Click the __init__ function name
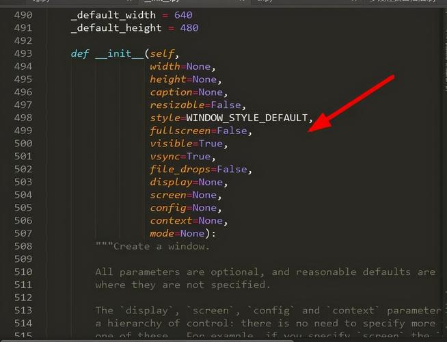Image resolution: width=447 pixels, height=342 pixels. pyautogui.click(x=120, y=53)
